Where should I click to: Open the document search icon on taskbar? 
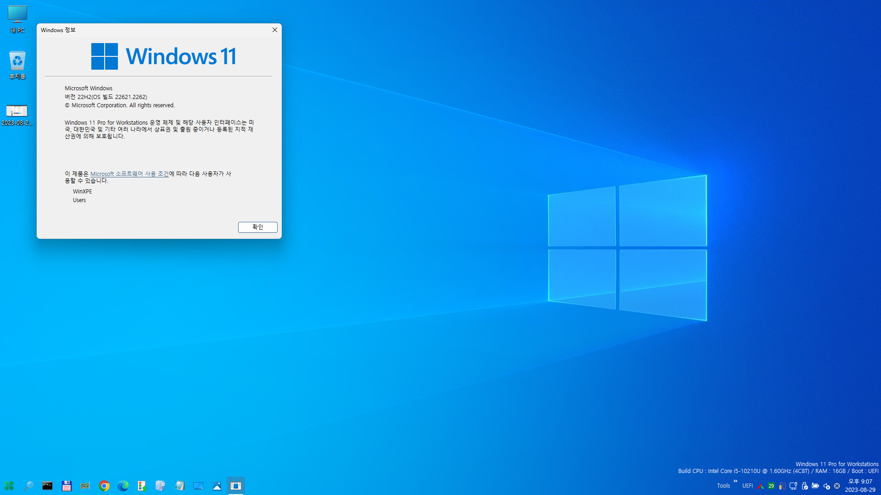[x=161, y=486]
